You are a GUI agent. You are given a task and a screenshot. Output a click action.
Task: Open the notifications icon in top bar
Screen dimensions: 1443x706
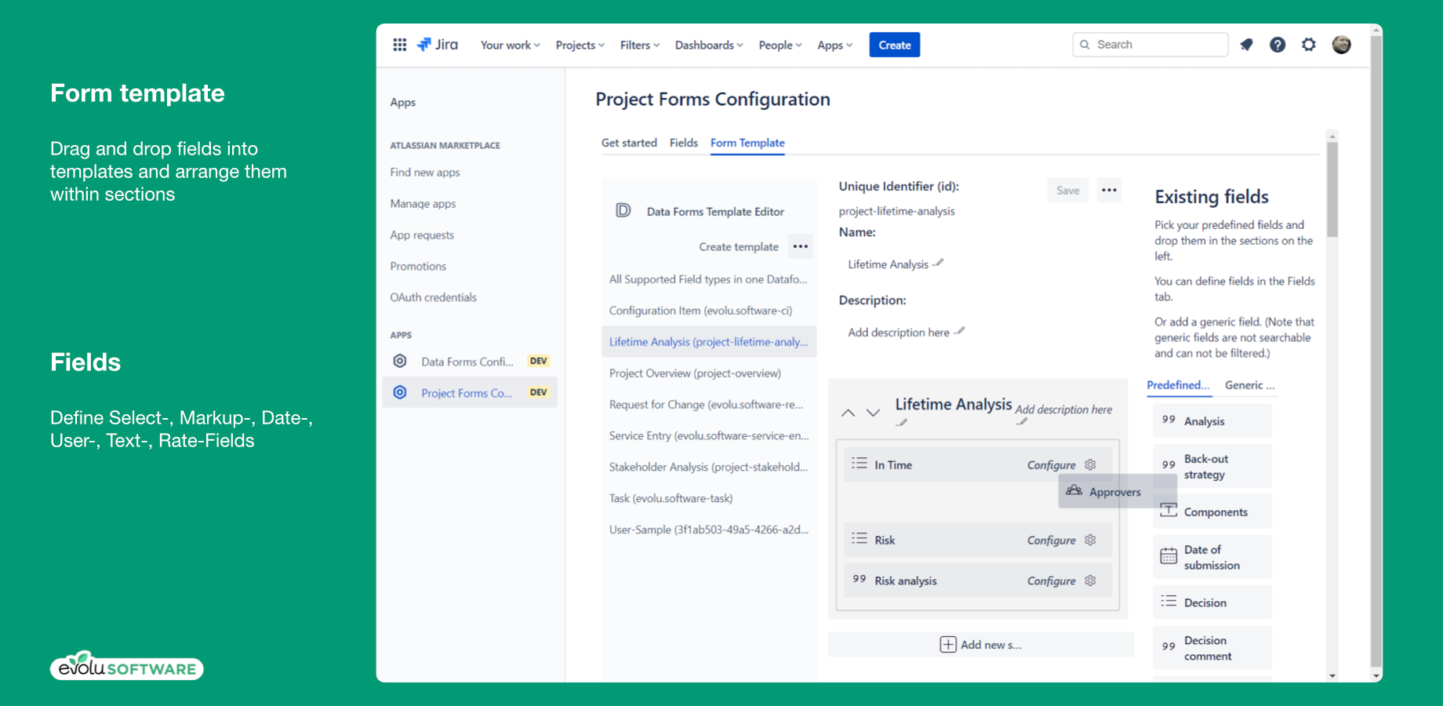(1246, 45)
